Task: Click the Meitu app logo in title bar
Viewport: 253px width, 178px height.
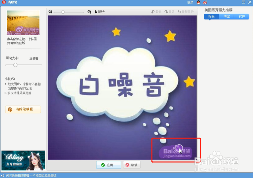Action: [4, 2]
